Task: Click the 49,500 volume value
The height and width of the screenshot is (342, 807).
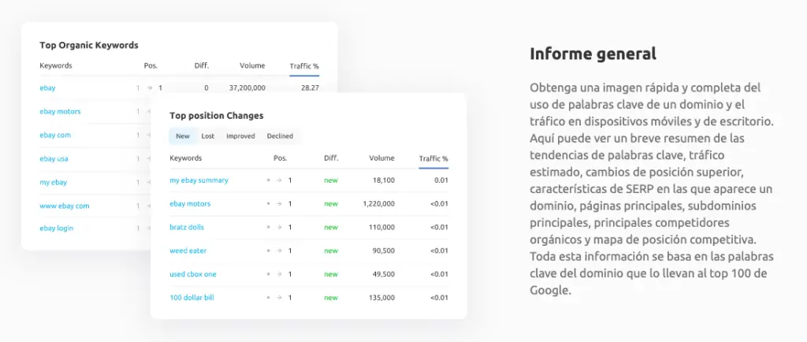Action: [385, 274]
